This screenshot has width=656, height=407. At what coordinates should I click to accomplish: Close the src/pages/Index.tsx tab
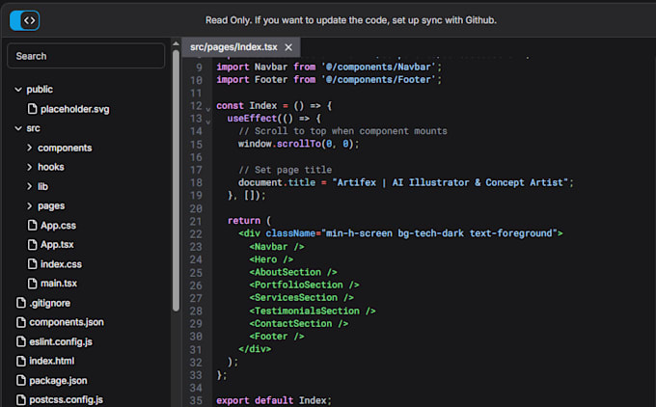pos(287,47)
